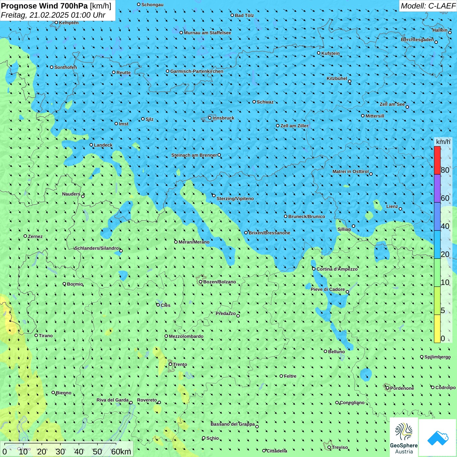Click the "Predazzo" label

(226, 313)
